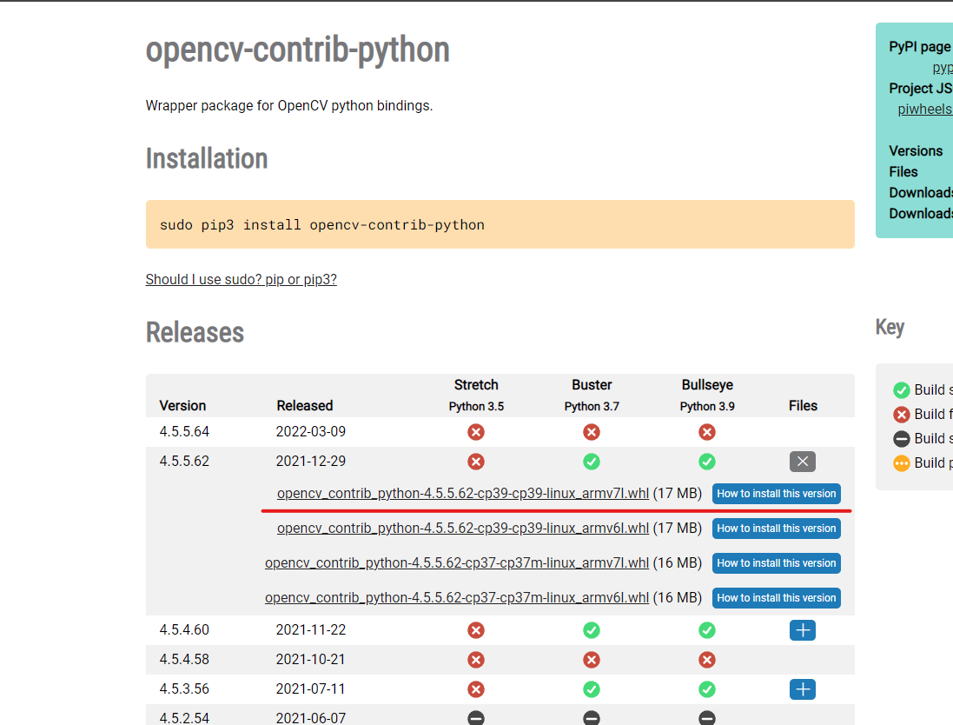Collapse the file list for version 4.5.5.62
Screen dimensions: 953x725
pos(802,462)
